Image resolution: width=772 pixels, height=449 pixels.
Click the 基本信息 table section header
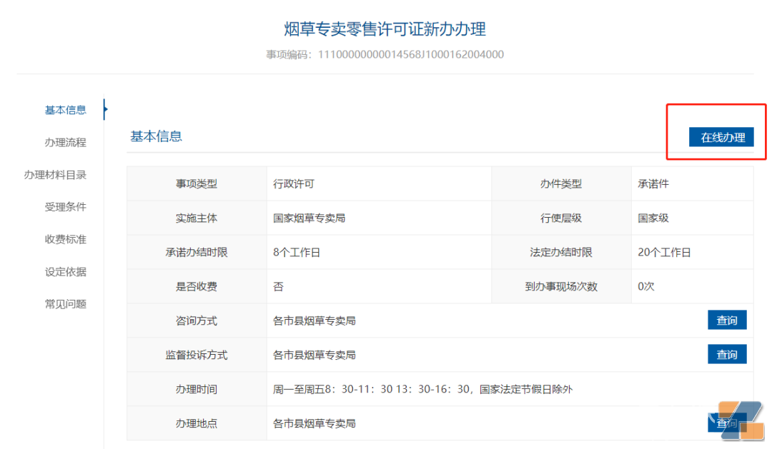[x=155, y=137]
